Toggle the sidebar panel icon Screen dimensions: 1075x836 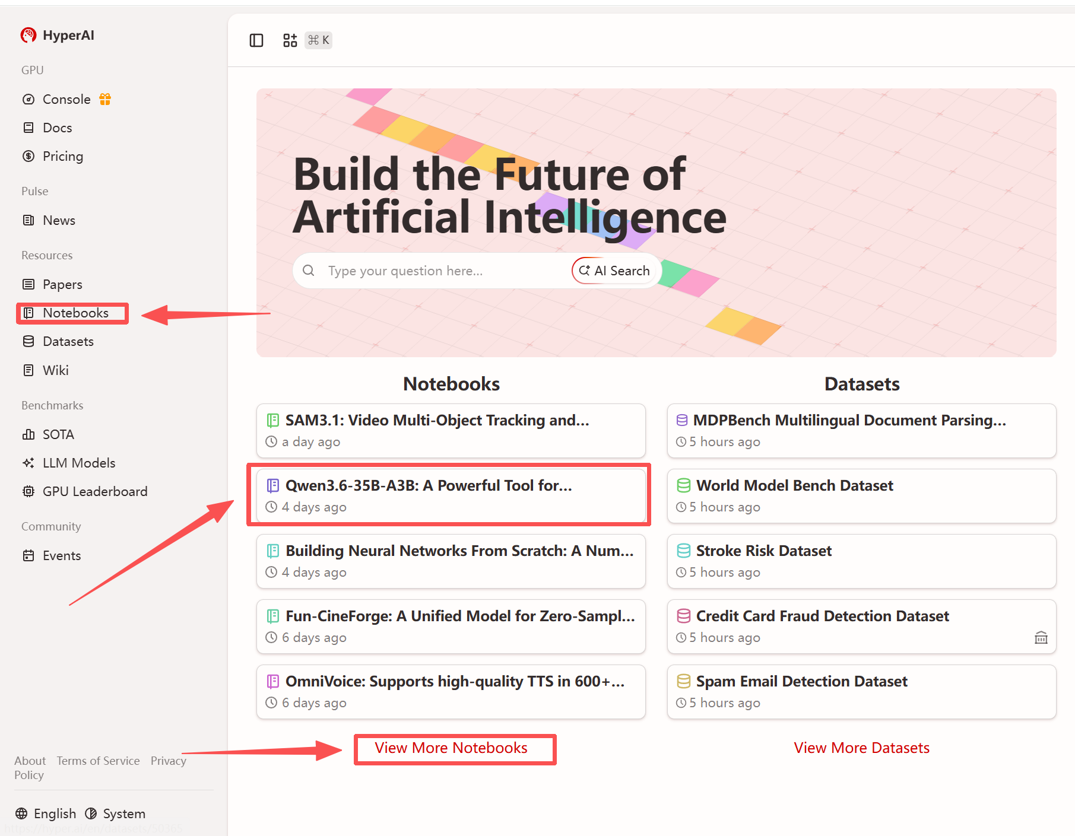coord(256,40)
